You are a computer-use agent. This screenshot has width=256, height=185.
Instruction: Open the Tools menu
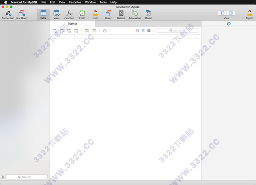click(103, 2)
